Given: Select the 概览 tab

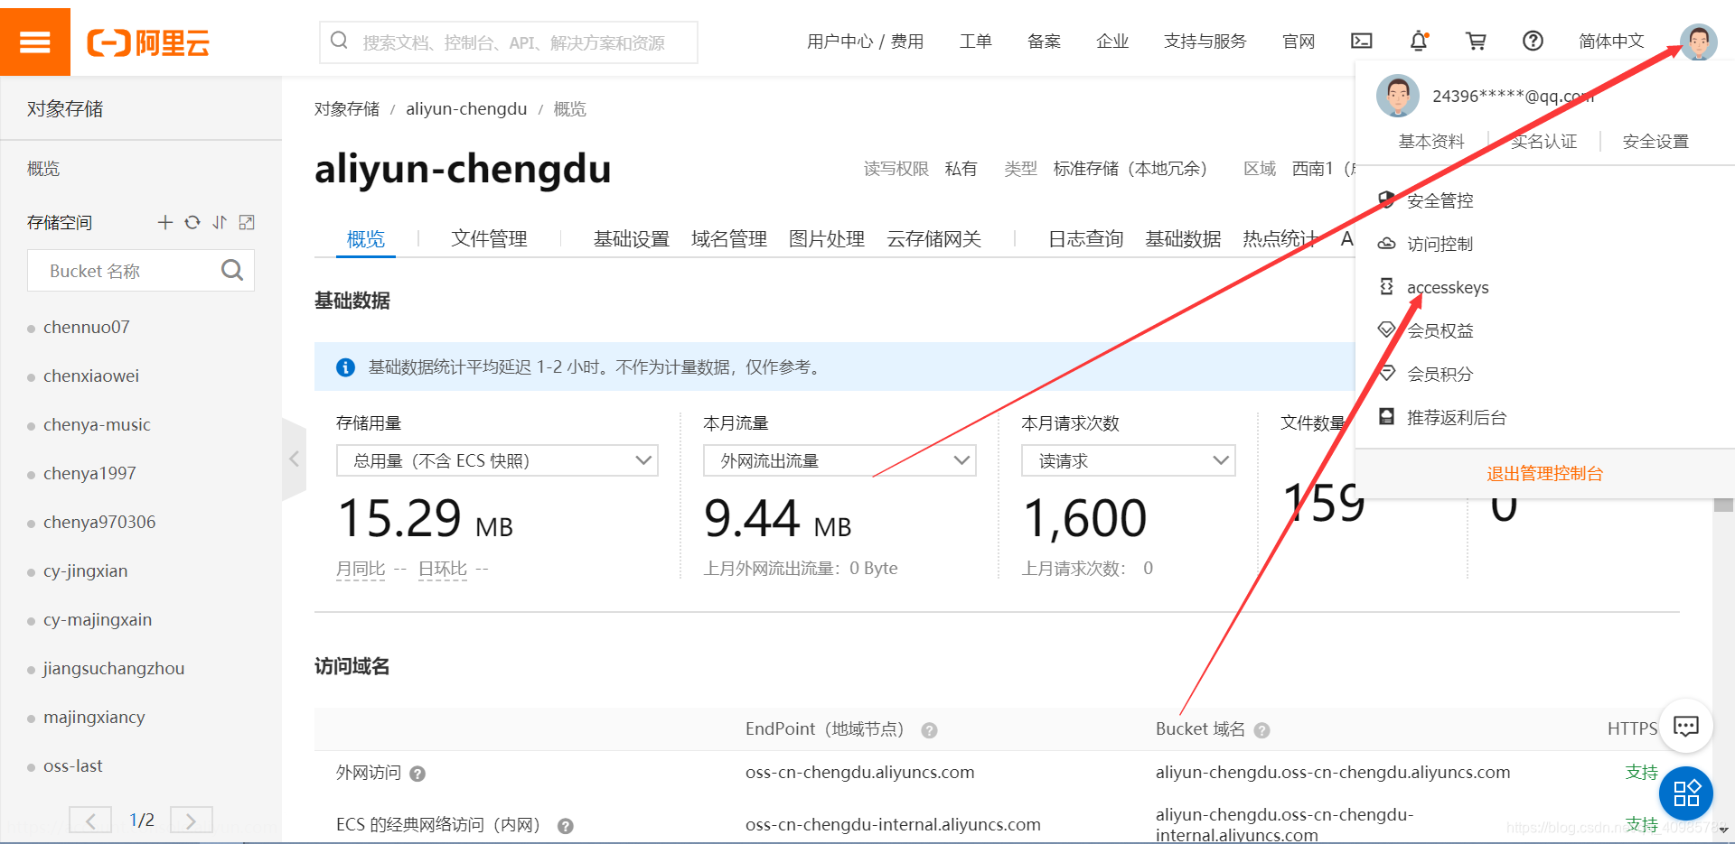Looking at the screenshot, I should pos(366,238).
